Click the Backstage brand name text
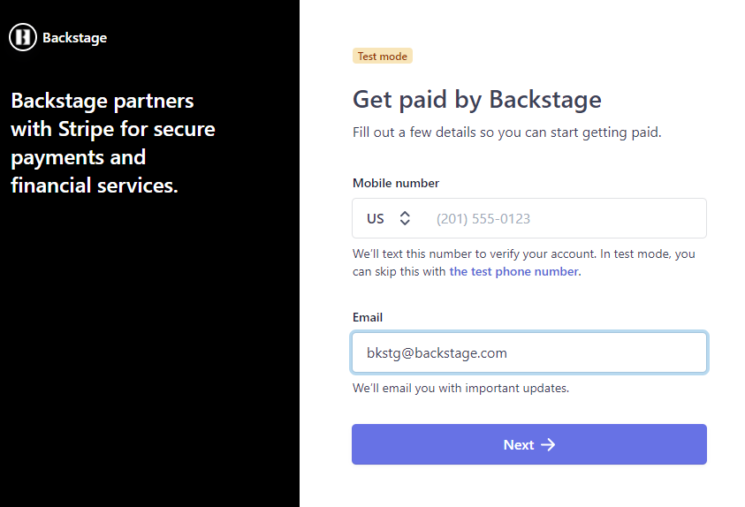The width and height of the screenshot is (745, 507). [74, 38]
